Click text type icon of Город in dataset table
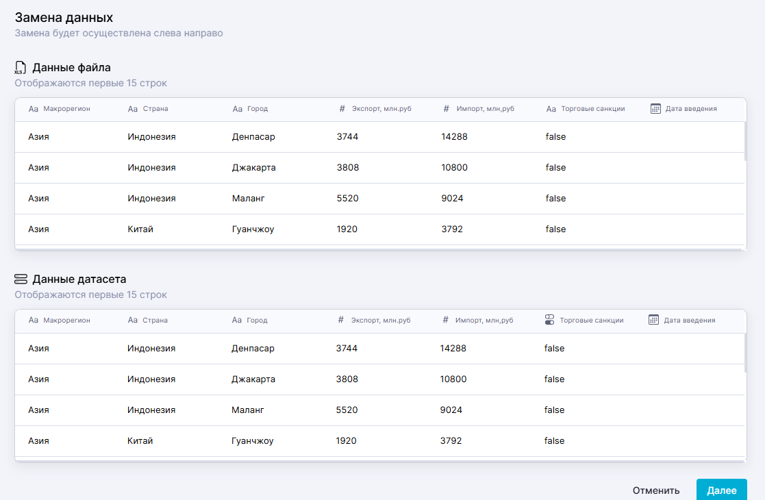765x500 pixels. pos(237,320)
